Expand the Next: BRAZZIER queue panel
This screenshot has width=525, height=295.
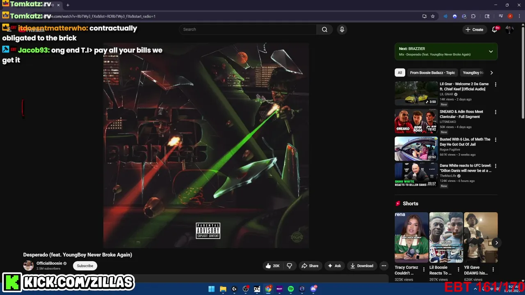tap(491, 52)
